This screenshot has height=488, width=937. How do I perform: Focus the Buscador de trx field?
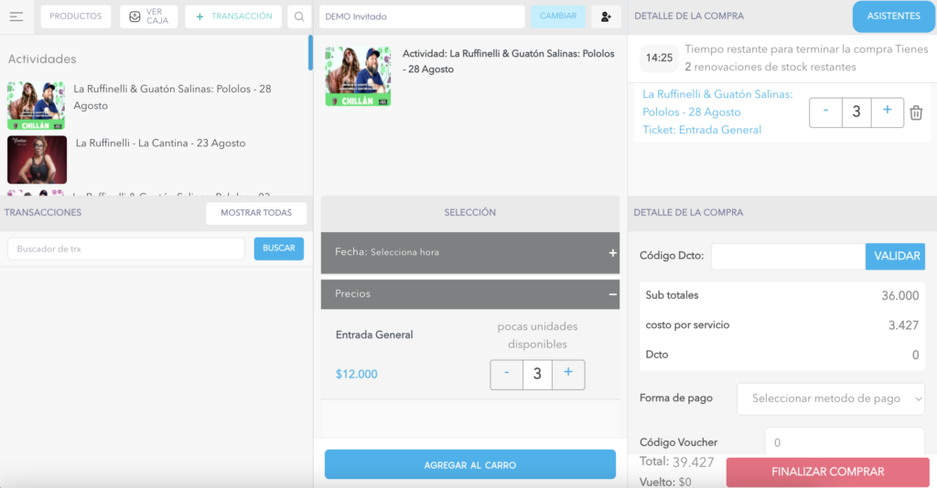126,249
